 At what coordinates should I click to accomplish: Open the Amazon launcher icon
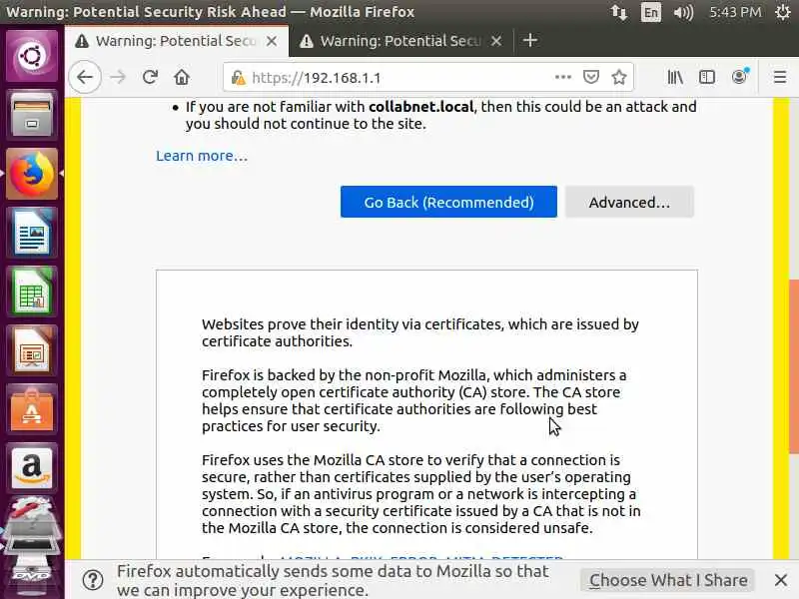tap(32, 468)
